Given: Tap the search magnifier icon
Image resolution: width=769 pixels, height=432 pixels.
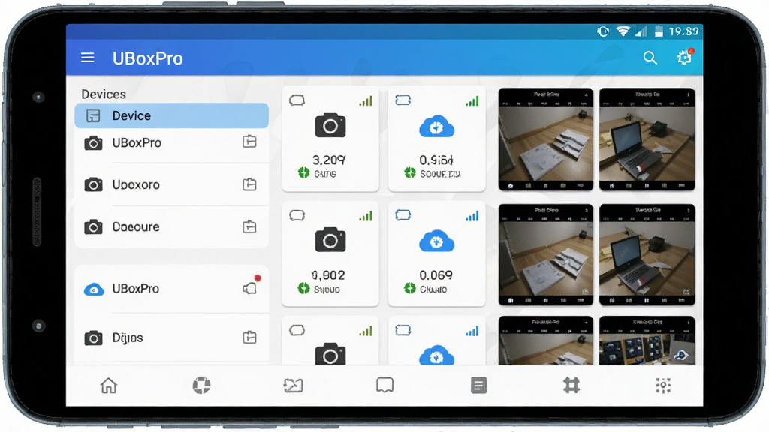Looking at the screenshot, I should [650, 58].
